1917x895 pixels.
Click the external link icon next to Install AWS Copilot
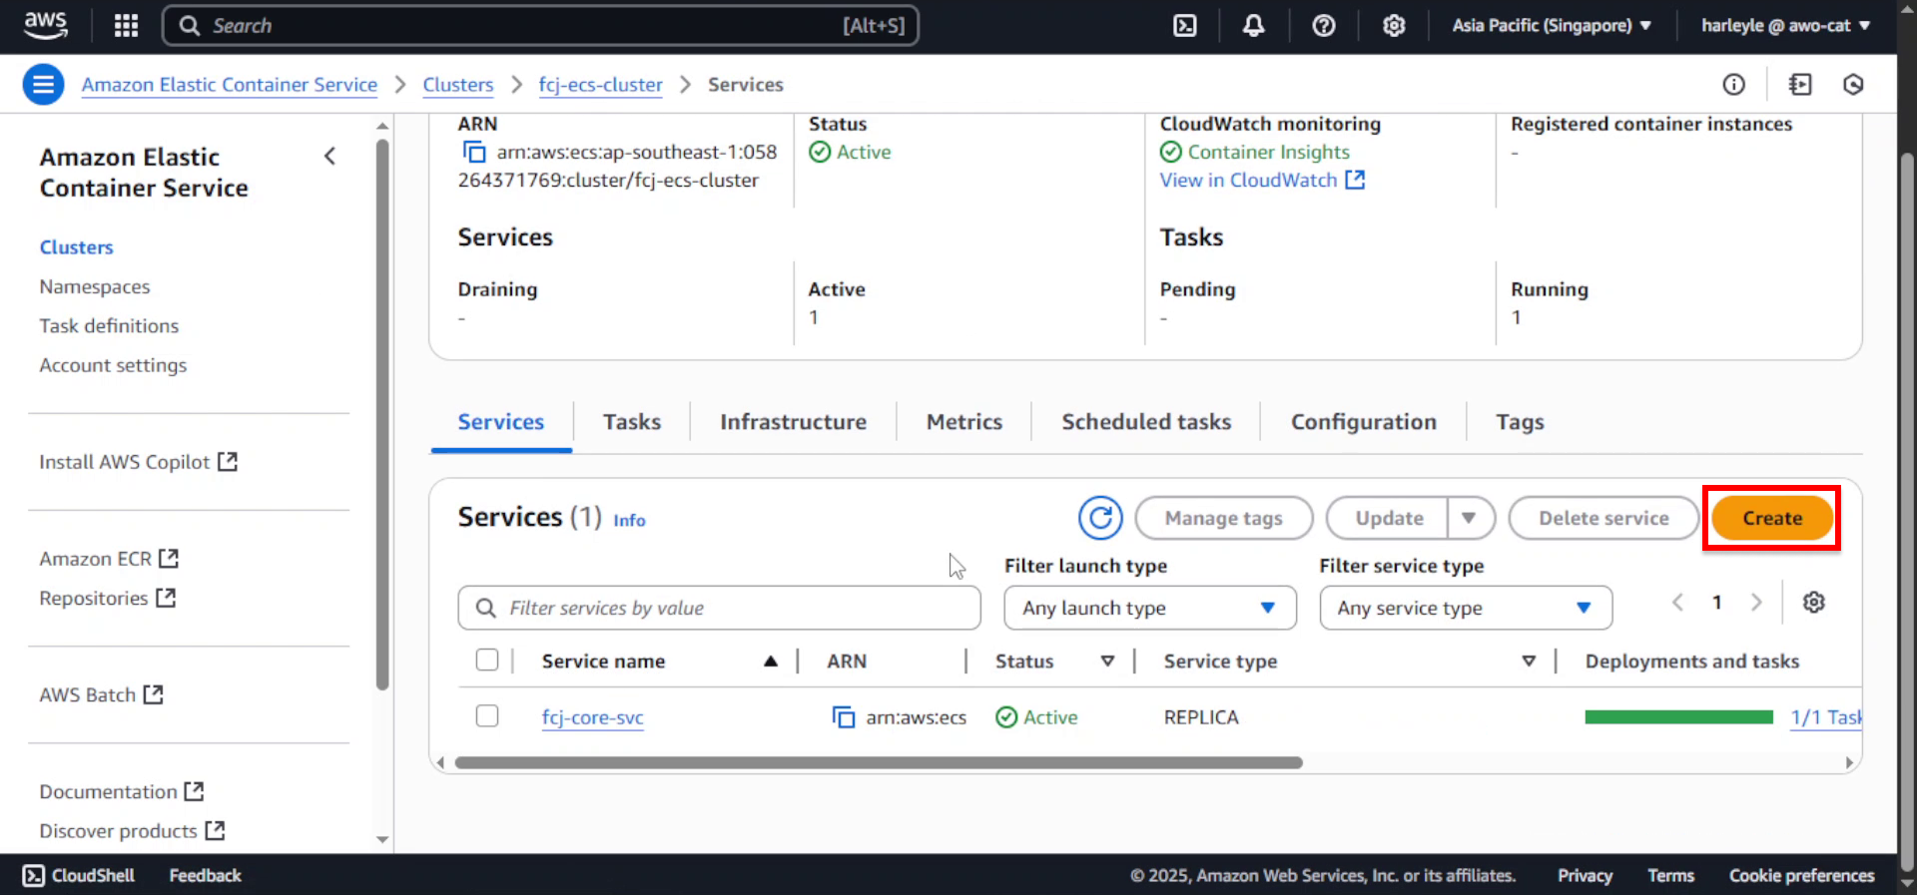pyautogui.click(x=228, y=462)
